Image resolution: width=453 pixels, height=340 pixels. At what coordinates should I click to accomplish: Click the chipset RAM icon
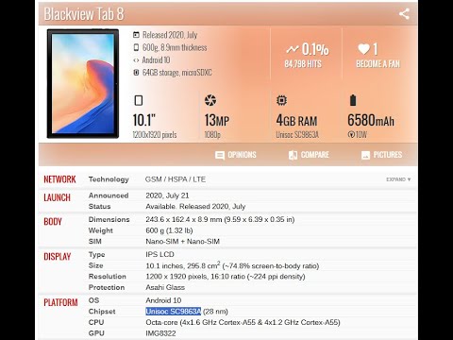pyautogui.click(x=281, y=100)
